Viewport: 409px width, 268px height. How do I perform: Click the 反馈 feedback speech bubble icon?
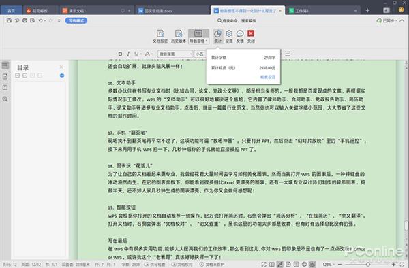[x=240, y=36]
